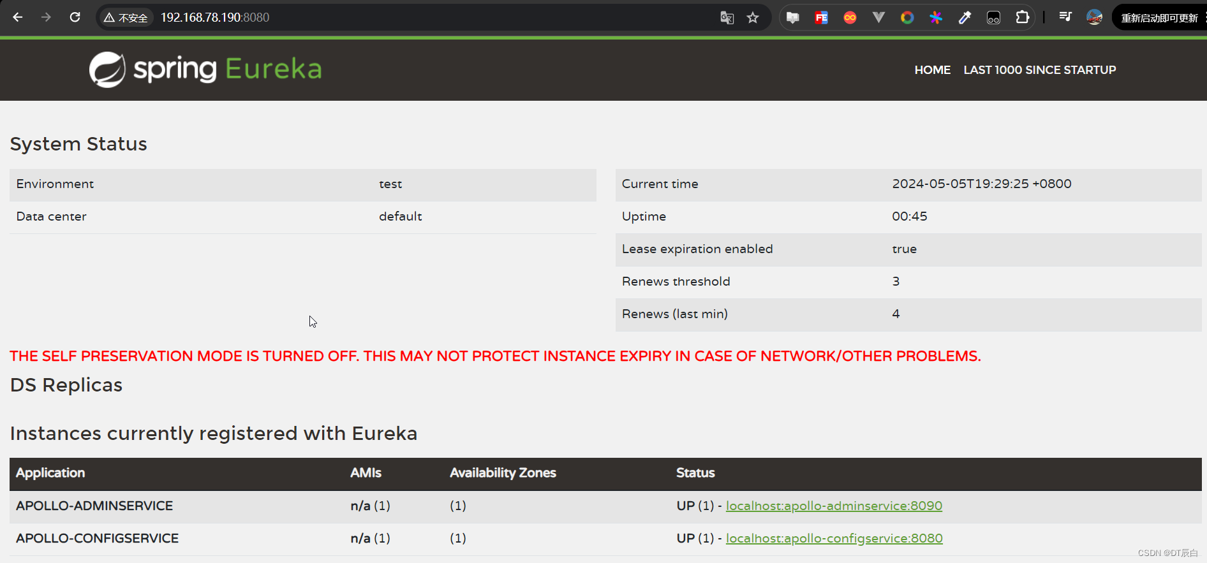1207x563 pixels.
Task: Click the Lease expiration enabled label
Action: (x=697, y=249)
